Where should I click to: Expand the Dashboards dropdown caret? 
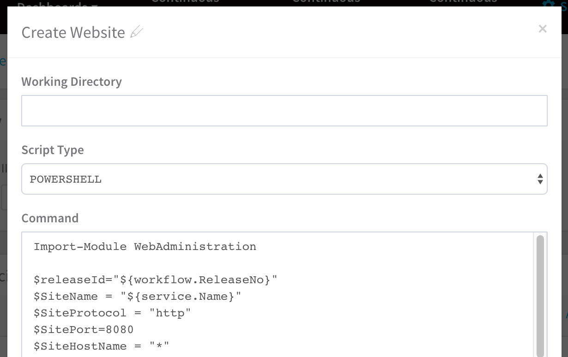click(95, 5)
